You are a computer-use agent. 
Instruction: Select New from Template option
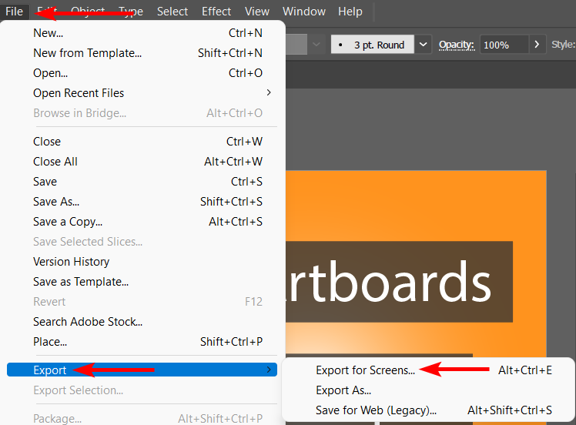tap(87, 53)
